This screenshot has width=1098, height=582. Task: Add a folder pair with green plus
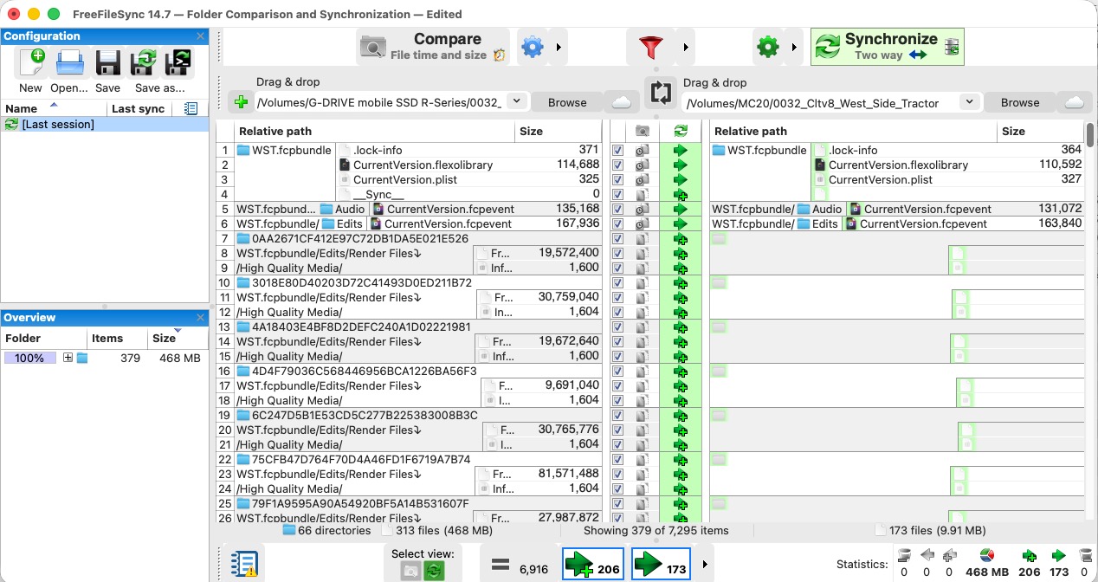tap(241, 102)
